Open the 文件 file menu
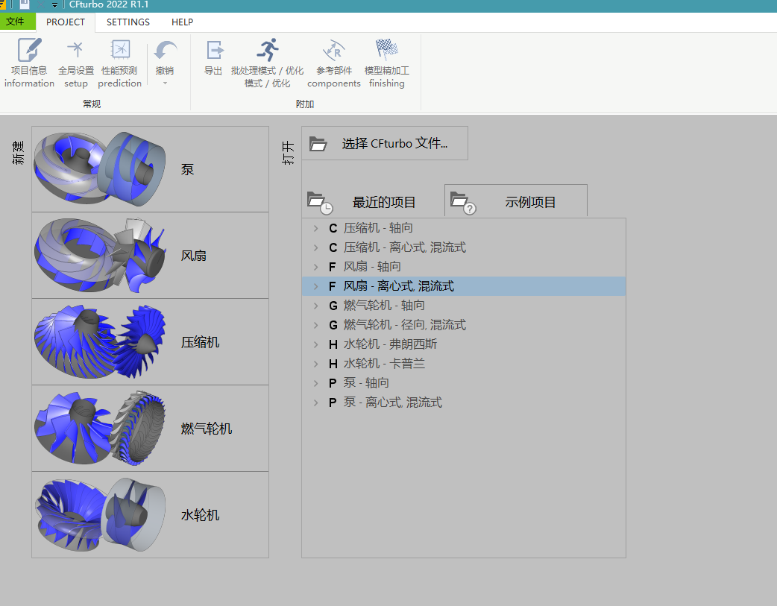 tap(16, 22)
